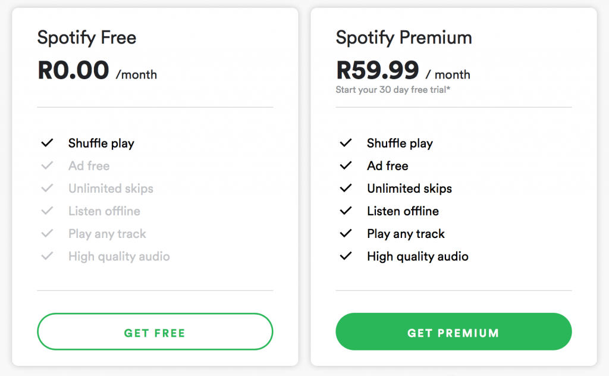
Task: Click greyed checkmark beside Listen offline in Free plan
Action: coord(47,211)
